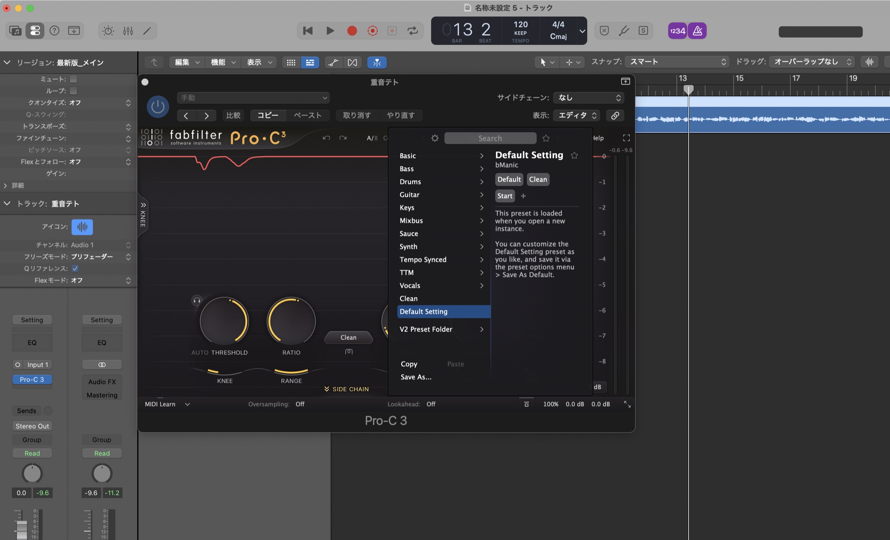Screen dimensions: 890x540
Task: Expand the SIDE CHAIN section
Action: click(346, 389)
